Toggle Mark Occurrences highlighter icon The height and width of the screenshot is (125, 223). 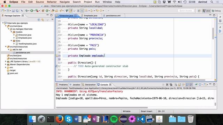[x=70, y=11]
